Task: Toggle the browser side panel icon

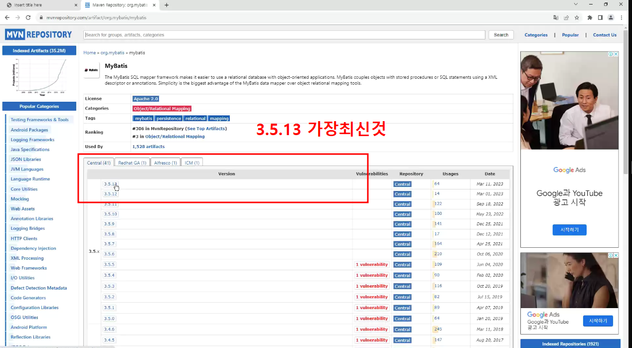Action: (x=600, y=17)
